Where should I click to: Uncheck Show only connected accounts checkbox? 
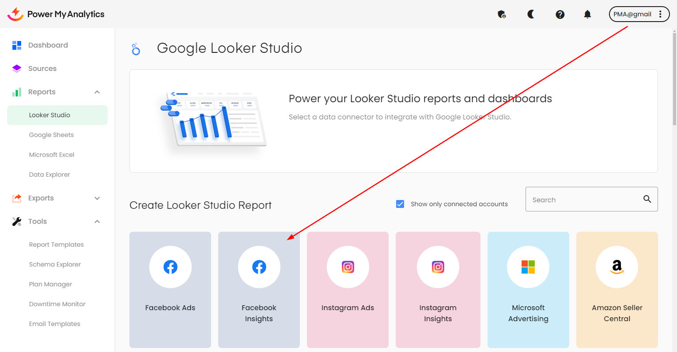pos(400,204)
